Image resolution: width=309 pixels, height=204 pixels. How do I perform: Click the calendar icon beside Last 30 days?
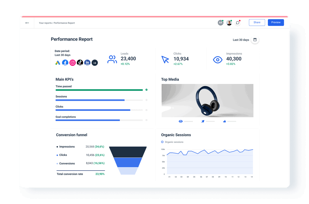coord(255,40)
